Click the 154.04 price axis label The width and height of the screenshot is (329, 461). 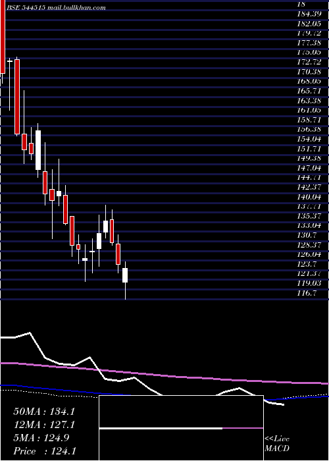tap(310, 139)
